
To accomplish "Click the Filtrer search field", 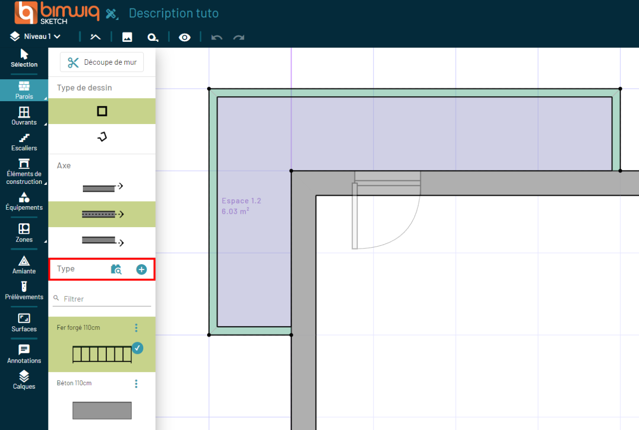I will (x=102, y=298).
